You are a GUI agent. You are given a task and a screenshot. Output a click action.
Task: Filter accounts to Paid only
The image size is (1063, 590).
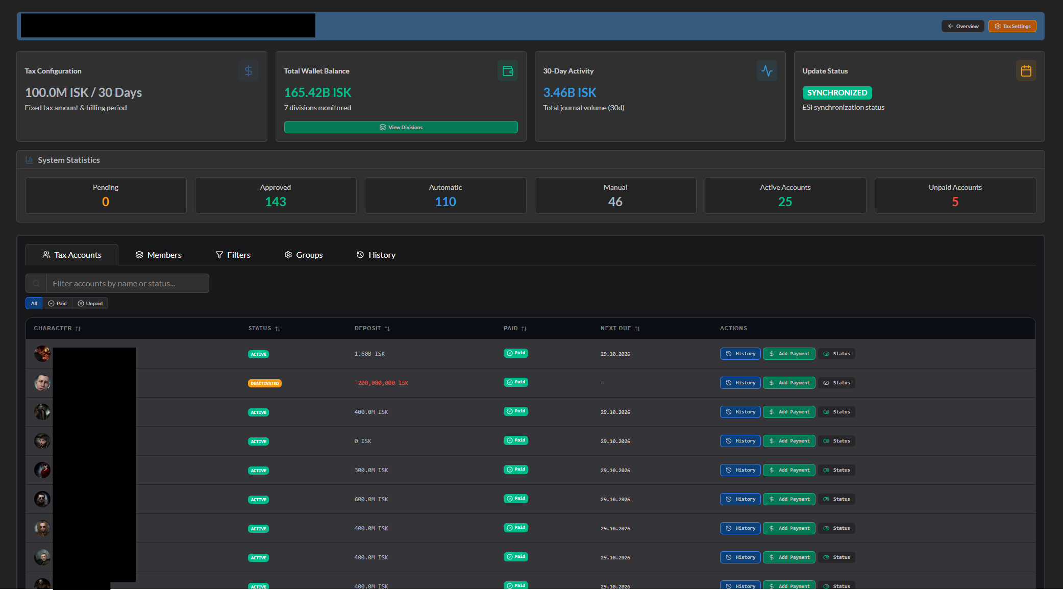[58, 303]
